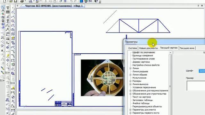The image size is (205, 115).
Task: Select the Spline curve tool
Action: (13, 47)
